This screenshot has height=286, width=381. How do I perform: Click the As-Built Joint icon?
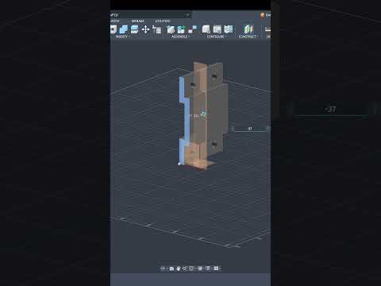tap(182, 29)
